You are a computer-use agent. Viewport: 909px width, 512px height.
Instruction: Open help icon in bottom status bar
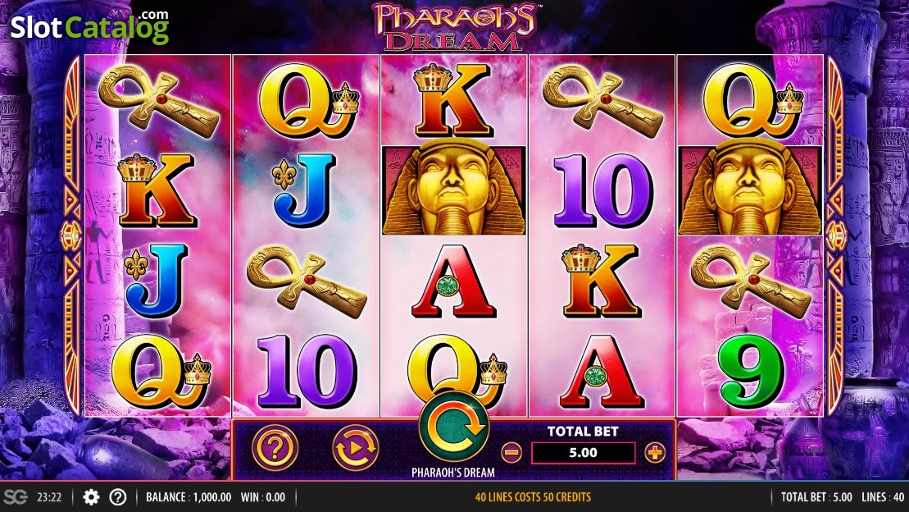pos(118,497)
